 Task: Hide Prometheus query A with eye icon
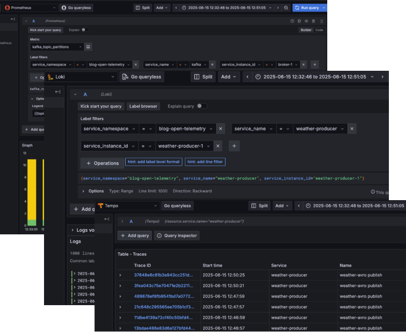click(x=306, y=21)
